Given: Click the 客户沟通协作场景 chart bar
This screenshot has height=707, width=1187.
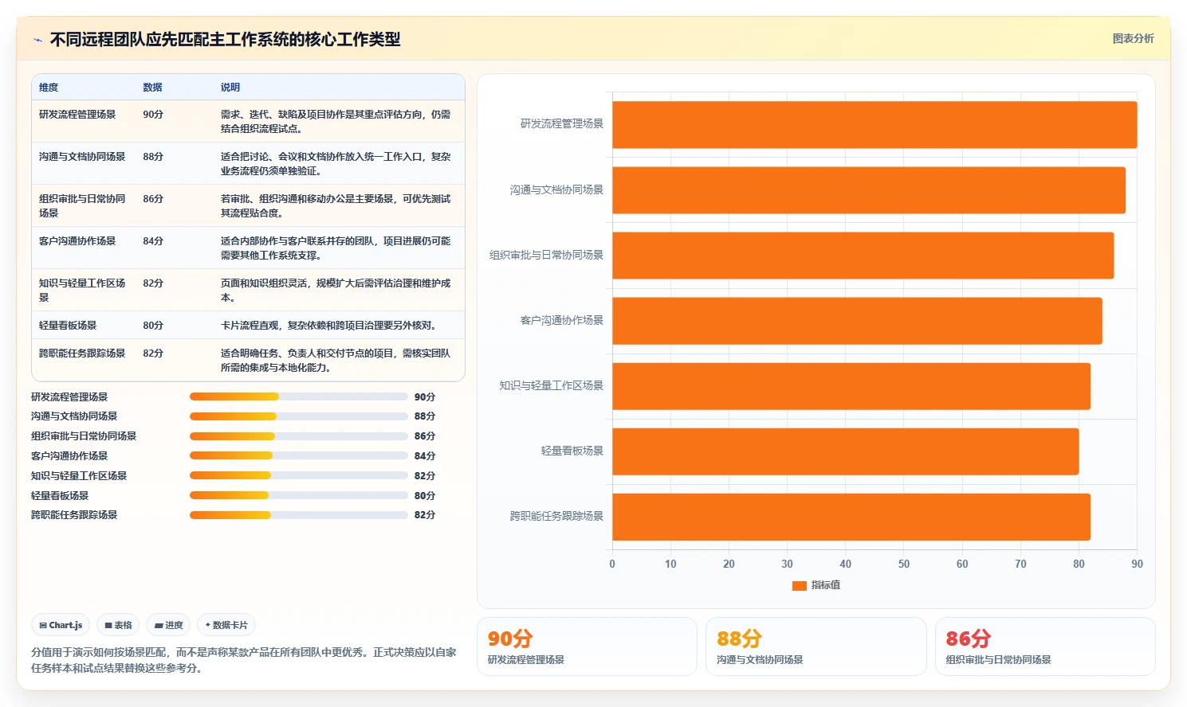Looking at the screenshot, I should 857,321.
